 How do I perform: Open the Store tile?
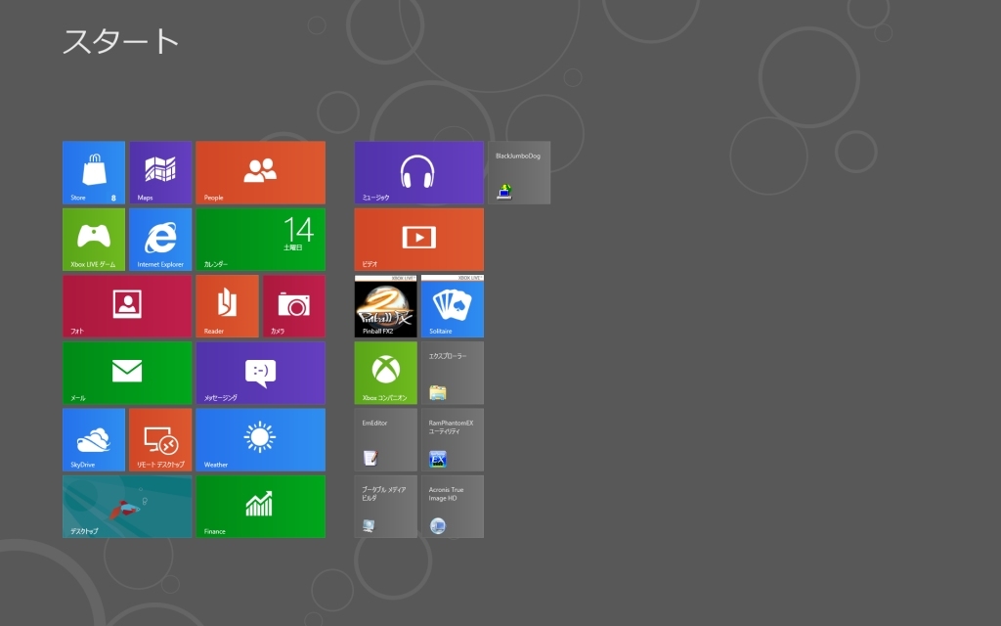(x=94, y=172)
